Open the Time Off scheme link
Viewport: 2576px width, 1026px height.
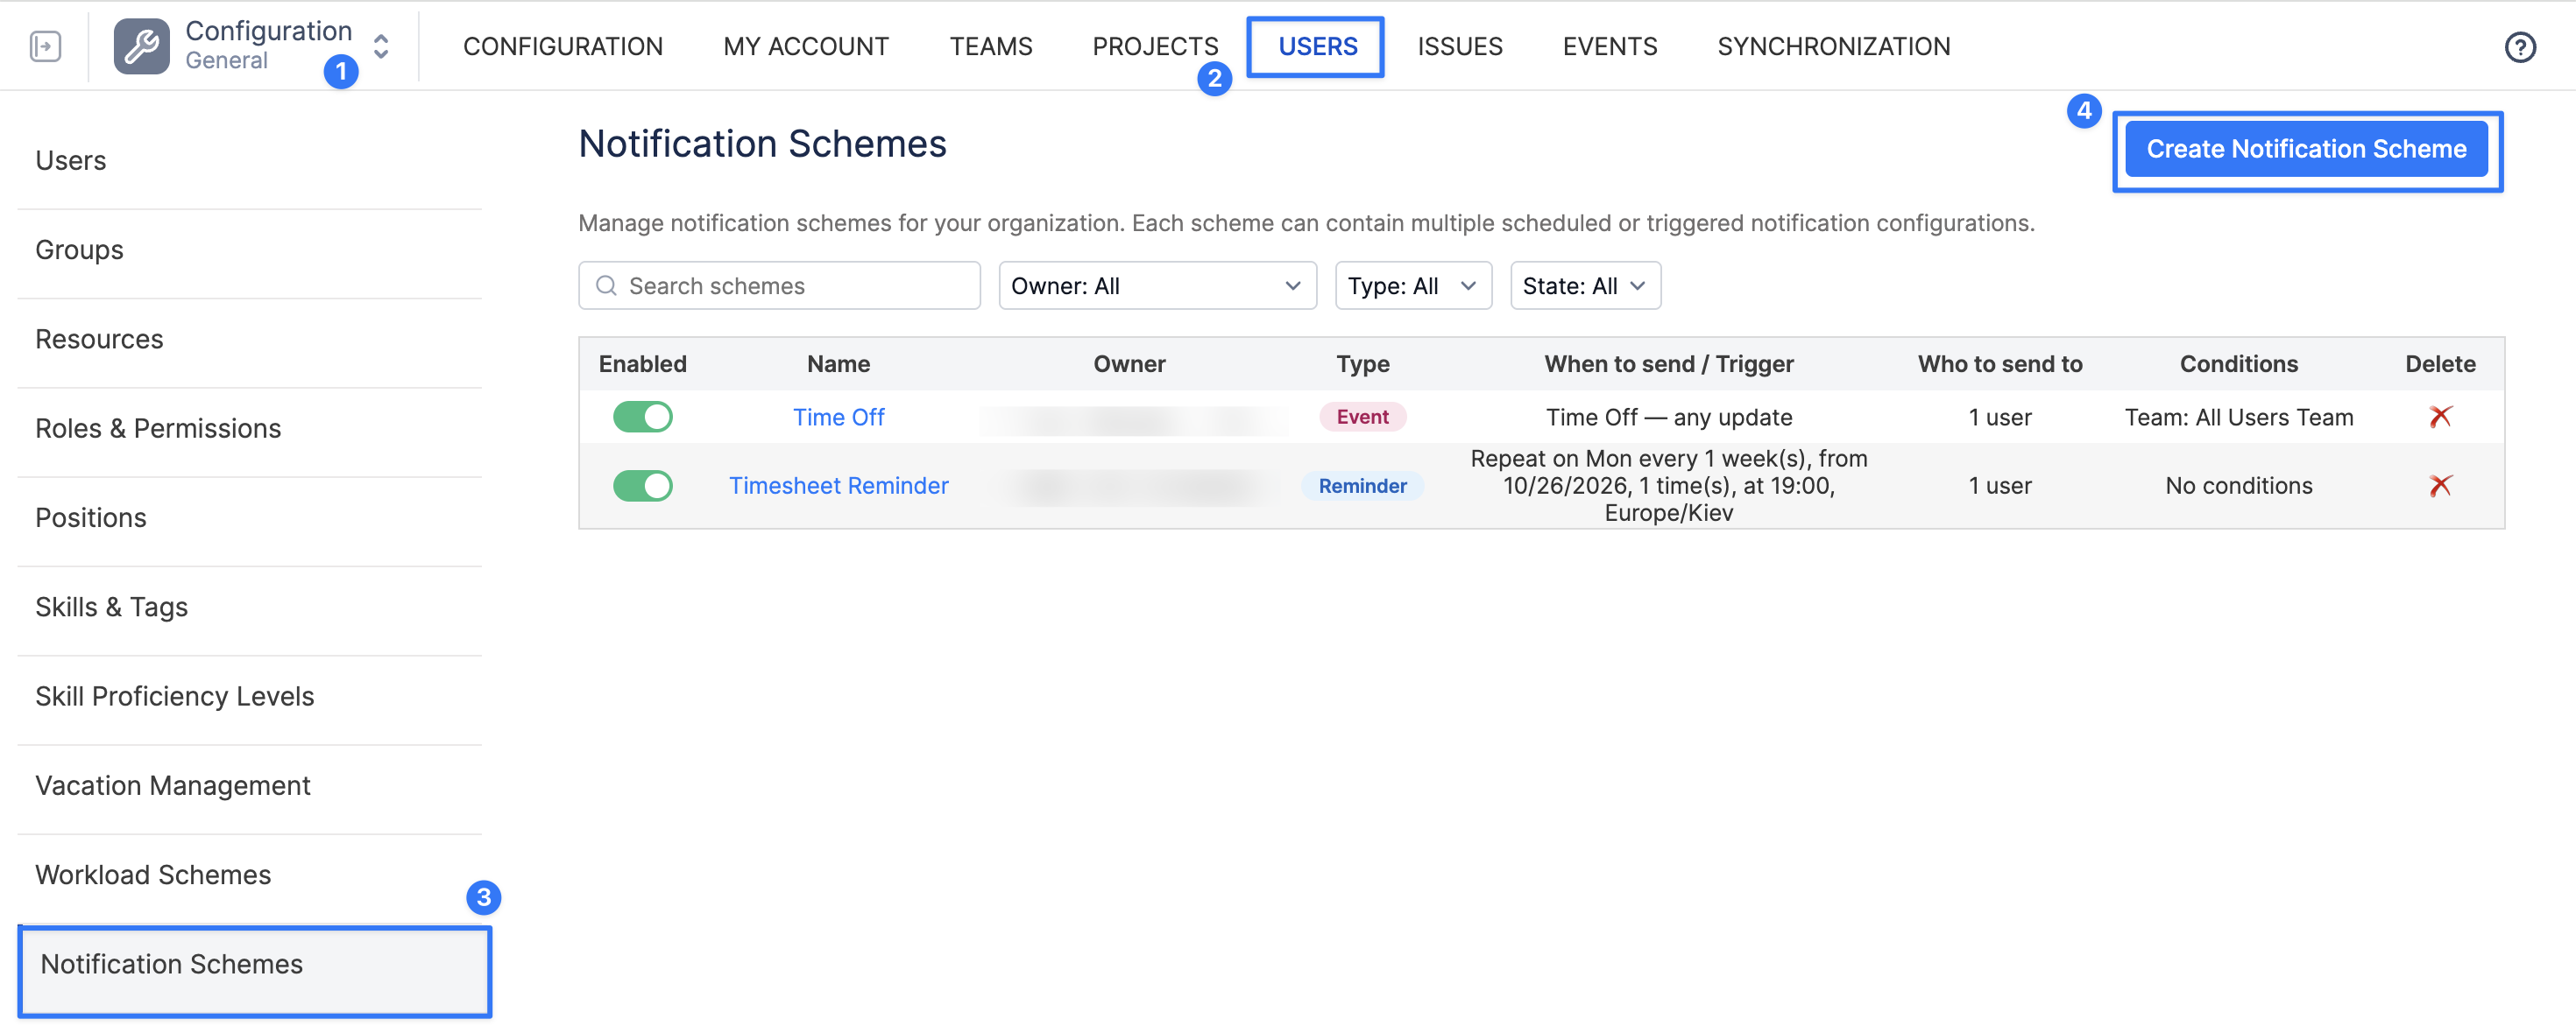838,417
